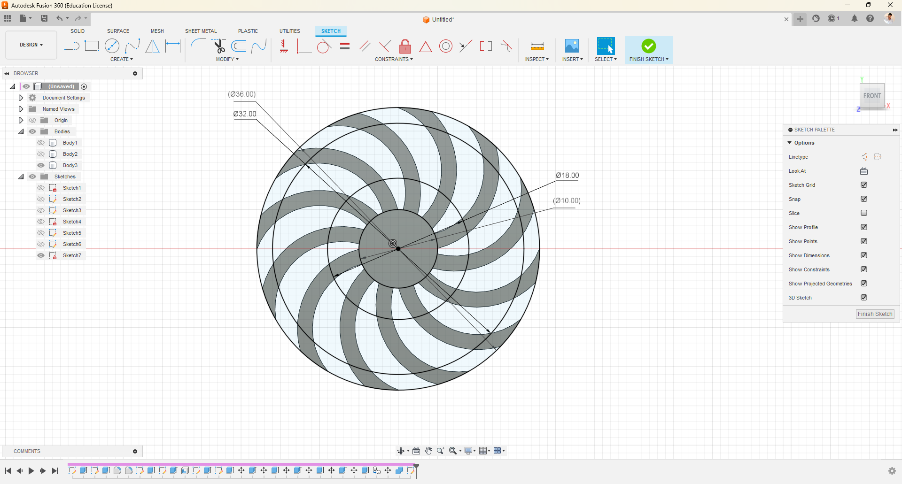Image resolution: width=902 pixels, height=484 pixels.
Task: Apply the Concentric constraint
Action: 446,46
